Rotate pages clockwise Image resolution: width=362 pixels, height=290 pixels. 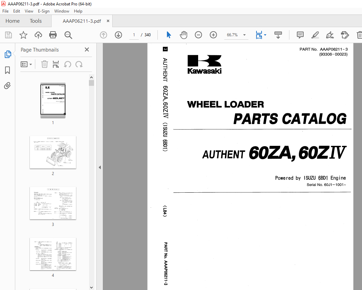click(79, 64)
